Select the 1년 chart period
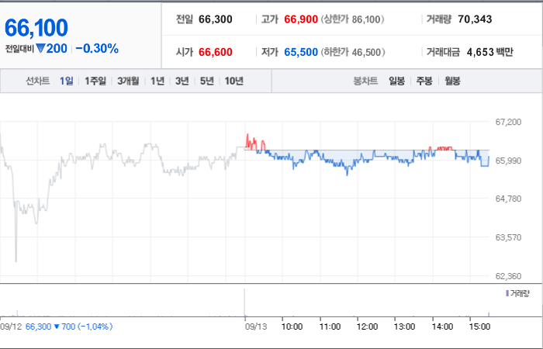 pos(157,81)
